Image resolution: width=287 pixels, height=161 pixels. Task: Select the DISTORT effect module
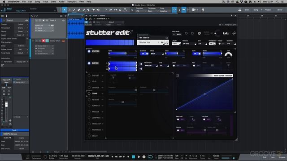point(96,76)
